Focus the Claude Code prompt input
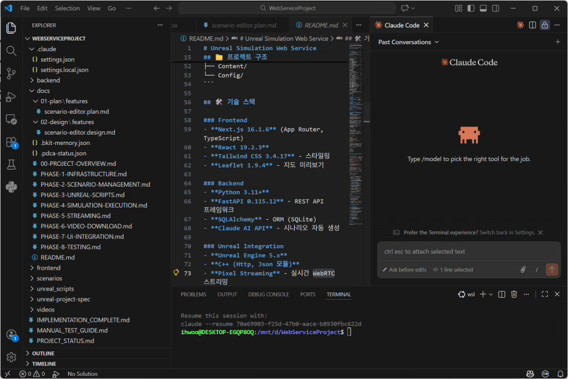 [469, 251]
